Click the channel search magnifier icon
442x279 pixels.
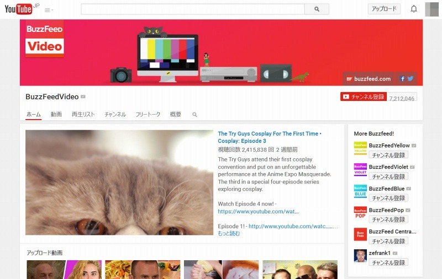click(x=195, y=115)
